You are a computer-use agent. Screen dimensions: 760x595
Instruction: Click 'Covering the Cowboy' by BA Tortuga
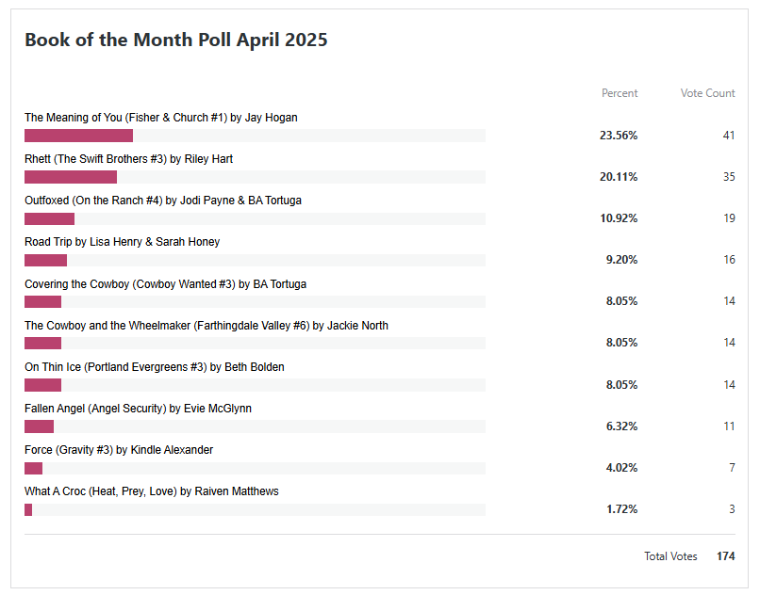[165, 283]
